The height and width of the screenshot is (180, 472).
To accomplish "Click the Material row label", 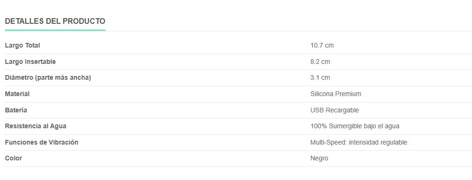I will 17,94.
